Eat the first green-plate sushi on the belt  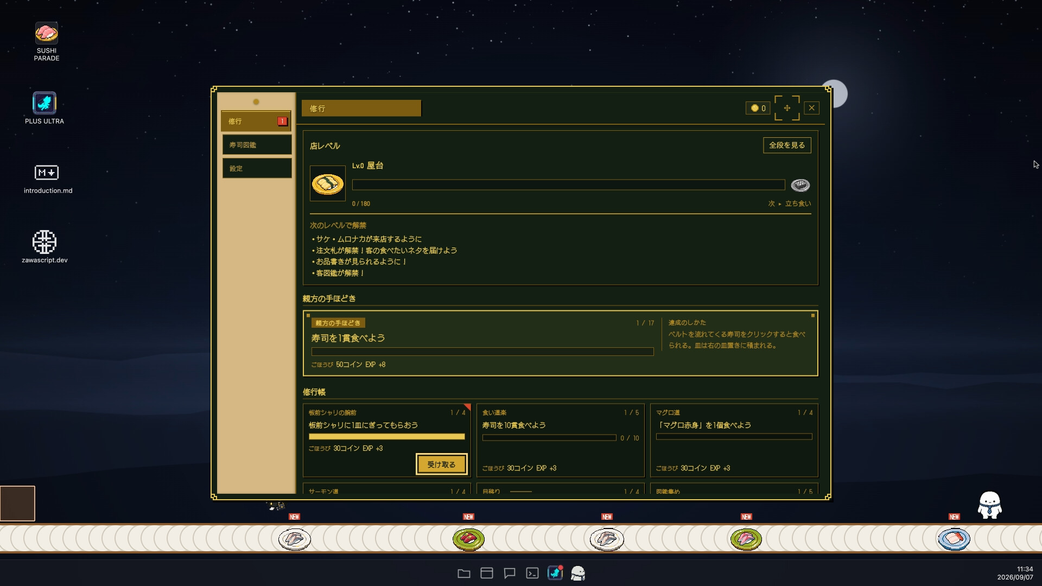(468, 539)
